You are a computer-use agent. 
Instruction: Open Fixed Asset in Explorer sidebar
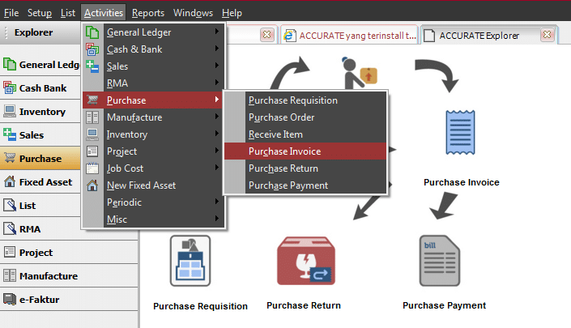coord(40,181)
